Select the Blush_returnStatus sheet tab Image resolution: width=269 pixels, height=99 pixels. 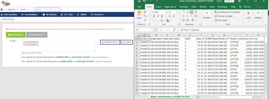(170, 97)
